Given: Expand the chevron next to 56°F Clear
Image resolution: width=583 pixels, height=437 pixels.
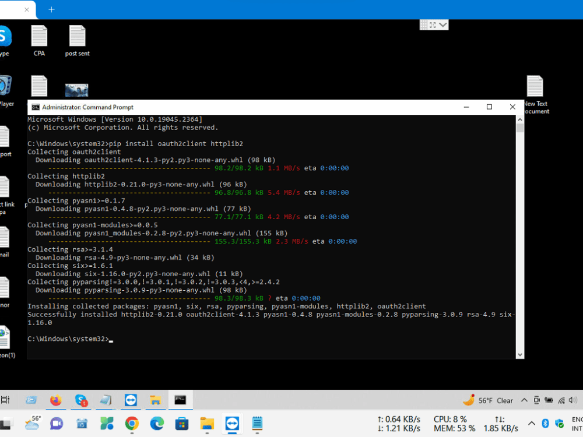Looking at the screenshot, I should (x=524, y=400).
